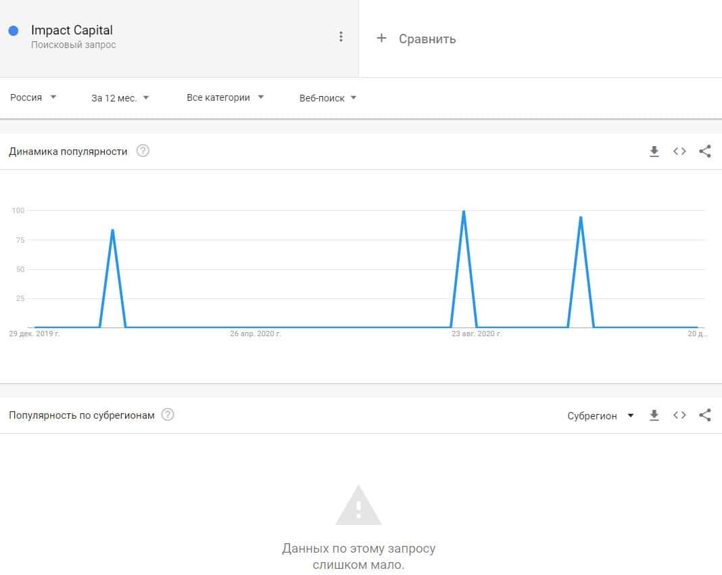This screenshot has width=722, height=575.
Task: Open the За 12 мес. time range dropdown
Action: [120, 97]
